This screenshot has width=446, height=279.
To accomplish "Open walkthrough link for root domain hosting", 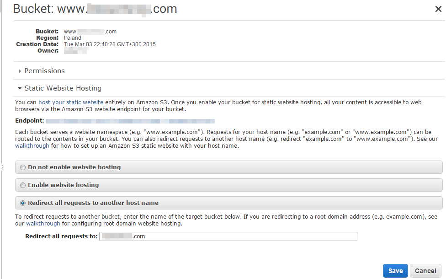I will click(x=43, y=224).
